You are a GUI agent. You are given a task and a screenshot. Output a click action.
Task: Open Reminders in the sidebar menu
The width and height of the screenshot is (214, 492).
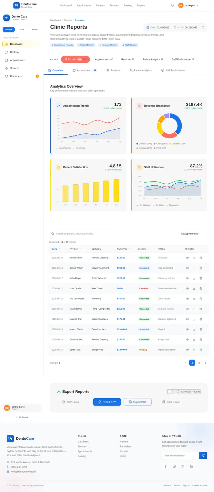coord(22,76)
